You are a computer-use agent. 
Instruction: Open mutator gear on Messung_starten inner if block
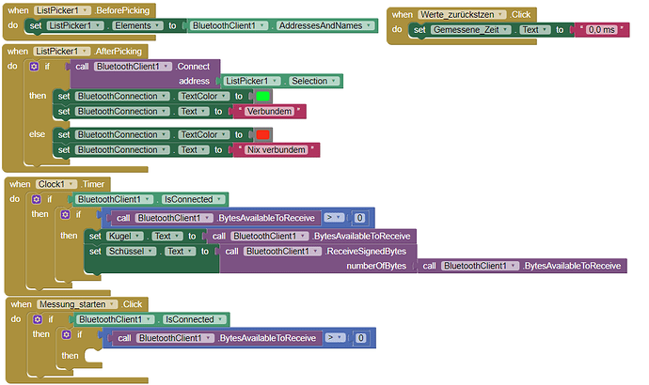pos(67,334)
